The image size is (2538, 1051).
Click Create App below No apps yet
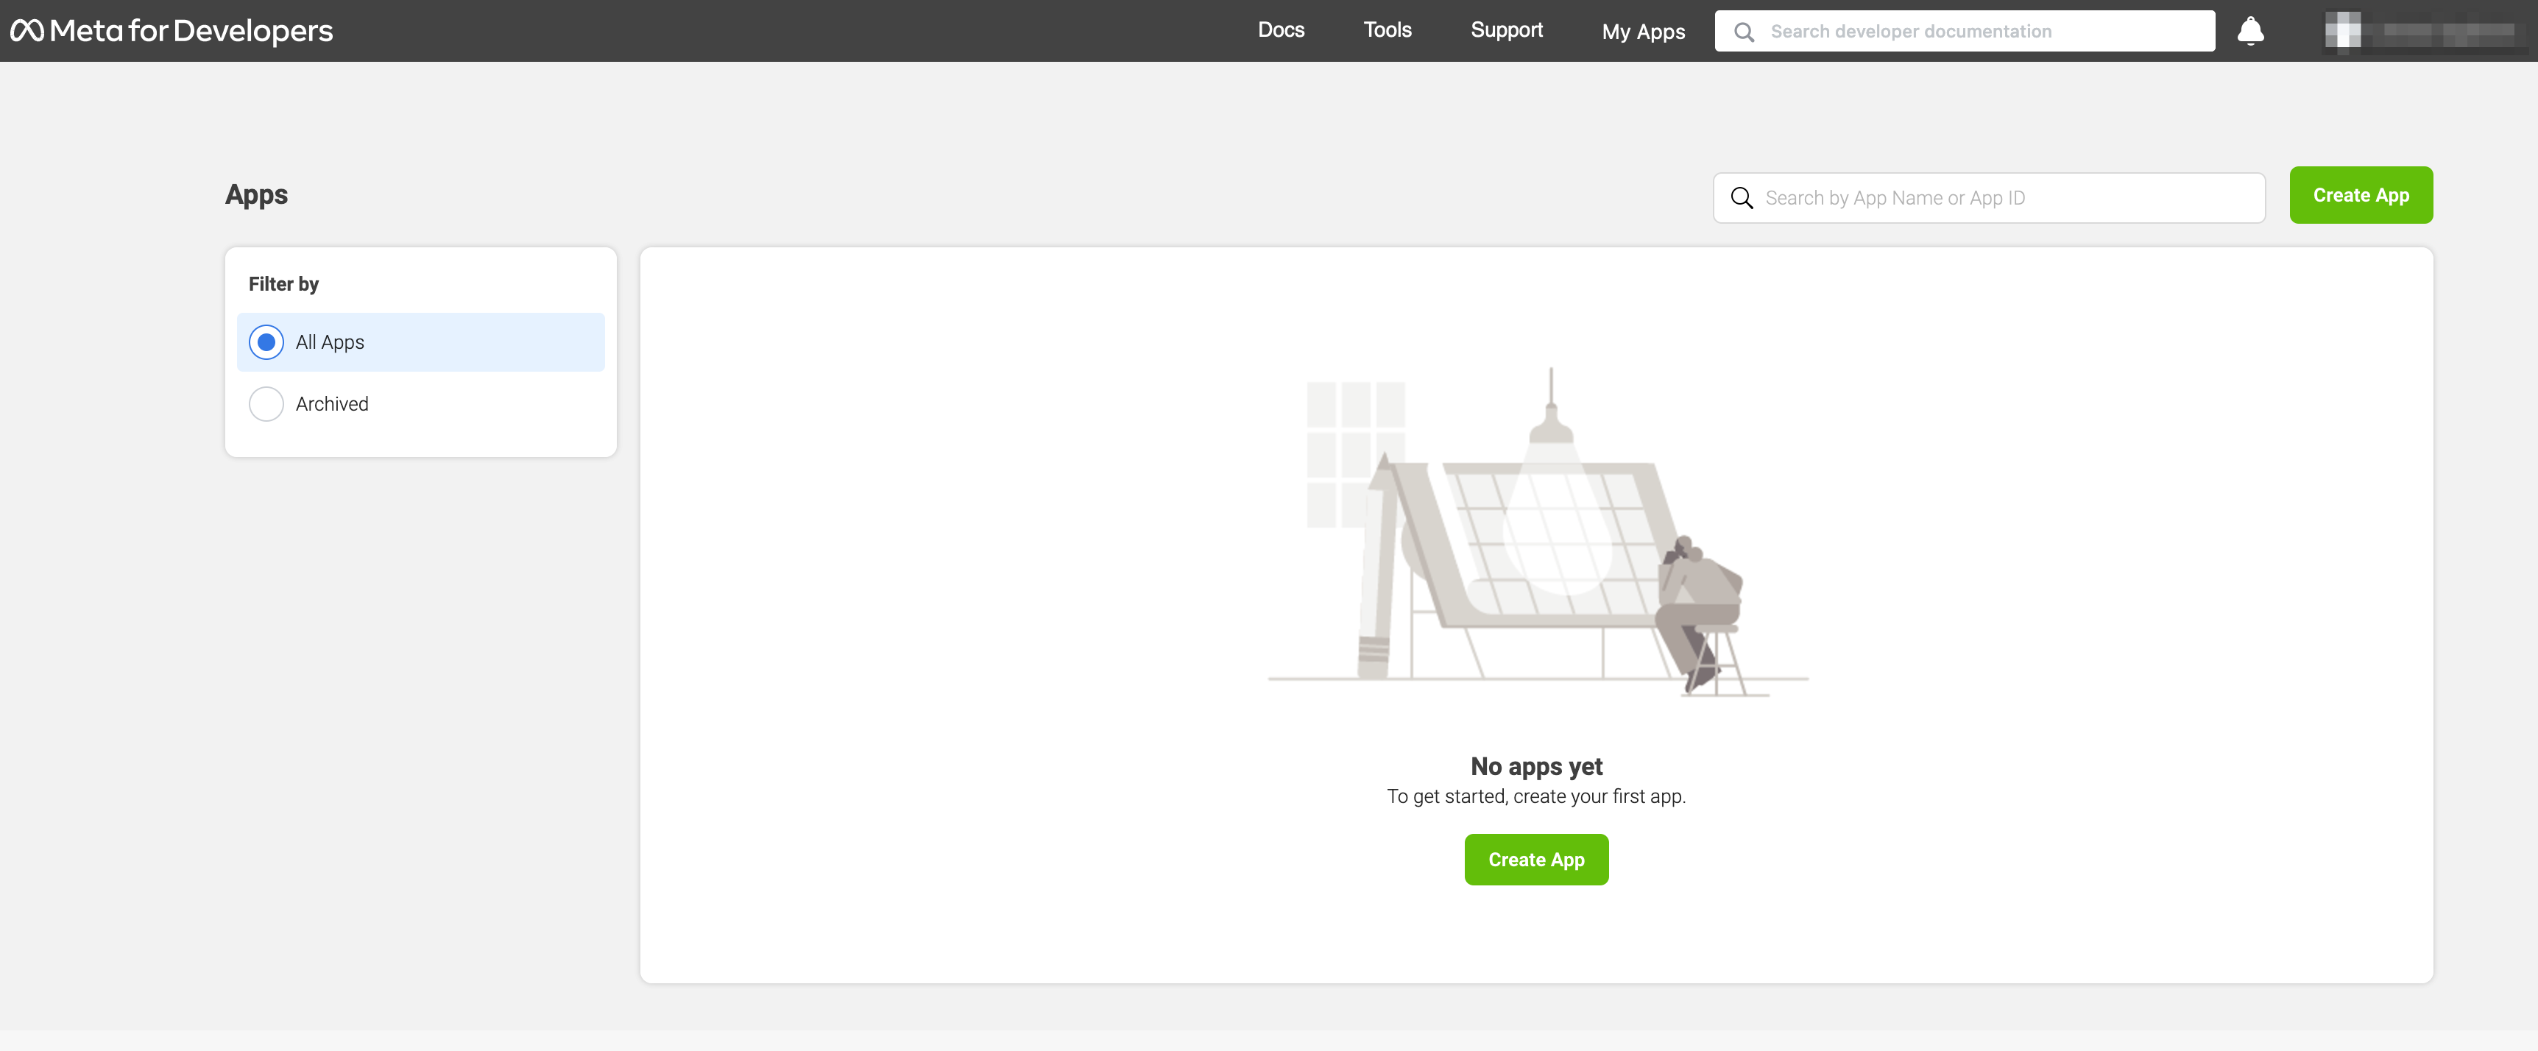click(x=1535, y=860)
